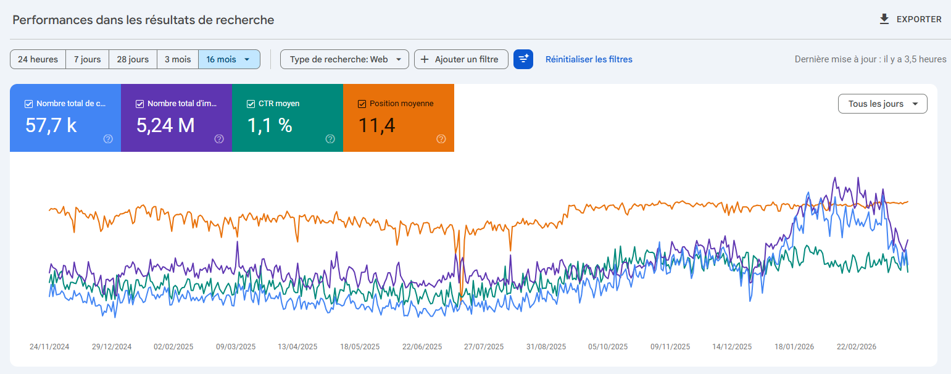Click the help icon on the Position moyenne card
Screen dimensions: 951x374
tap(441, 139)
